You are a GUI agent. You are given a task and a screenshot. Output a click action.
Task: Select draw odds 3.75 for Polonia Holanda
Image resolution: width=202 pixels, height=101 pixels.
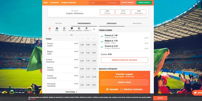(88, 69)
